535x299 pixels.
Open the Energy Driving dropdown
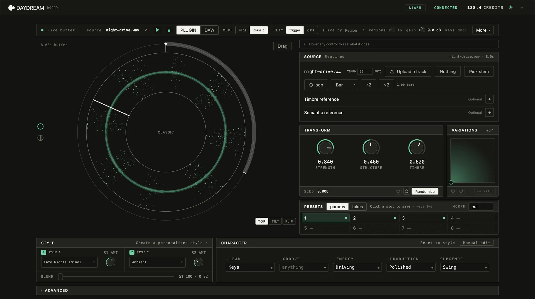point(357,267)
